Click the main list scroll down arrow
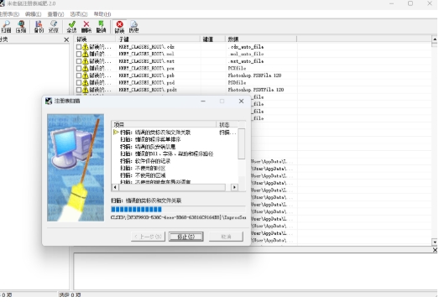Viewport: 439px width, 302px height. click(435, 242)
